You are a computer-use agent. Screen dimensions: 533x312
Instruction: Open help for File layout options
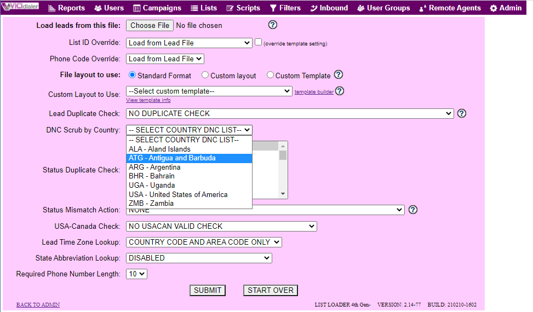click(x=338, y=74)
